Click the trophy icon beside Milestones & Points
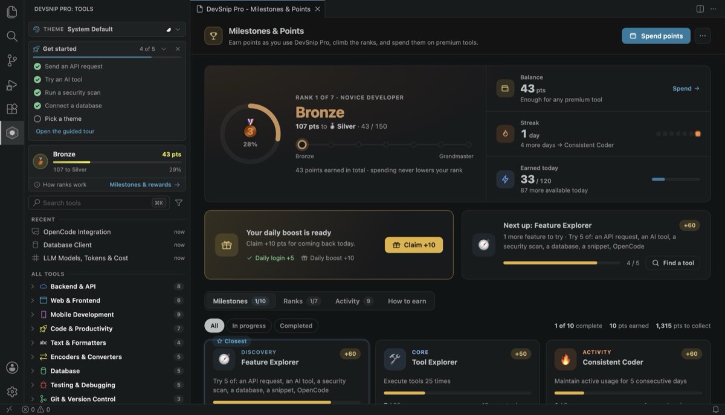The height and width of the screenshot is (415, 725). point(213,36)
